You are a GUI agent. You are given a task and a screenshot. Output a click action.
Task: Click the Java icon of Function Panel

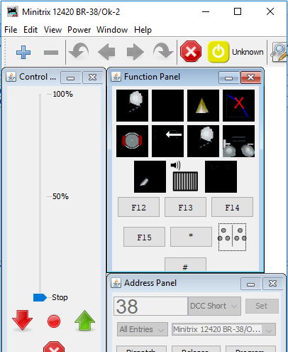[116, 77]
